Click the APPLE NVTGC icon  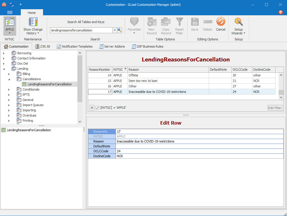[10, 22]
